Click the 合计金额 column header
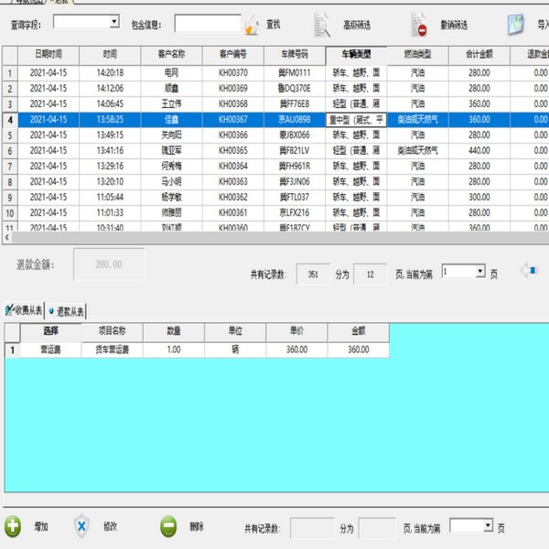 [x=479, y=56]
